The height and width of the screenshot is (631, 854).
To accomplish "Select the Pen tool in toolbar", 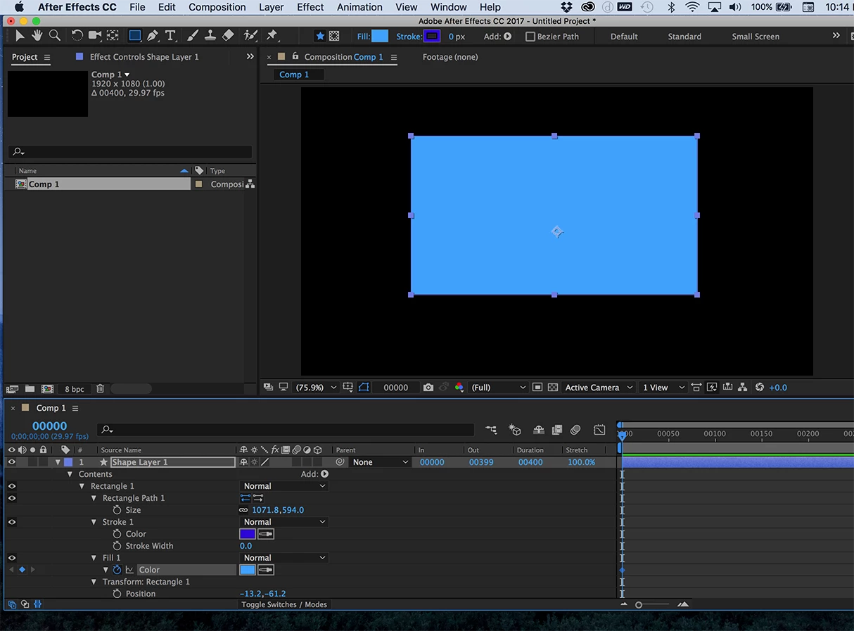I will point(152,36).
